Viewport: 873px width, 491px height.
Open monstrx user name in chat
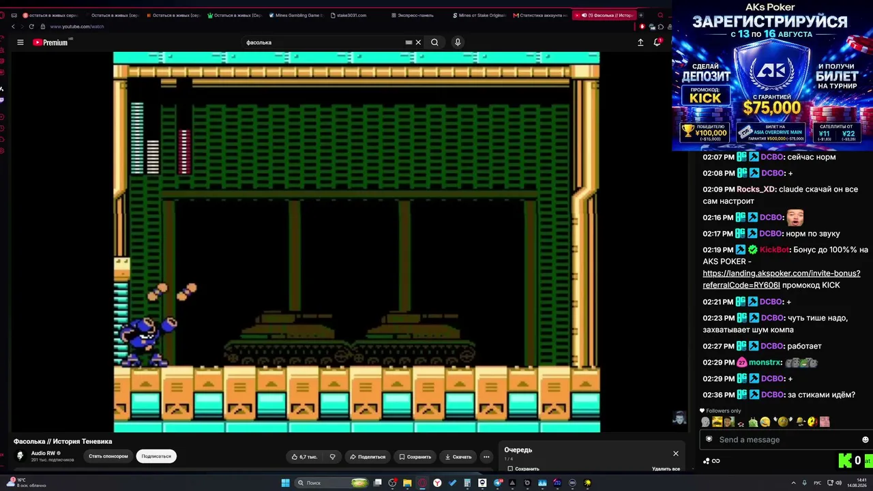[x=765, y=363]
